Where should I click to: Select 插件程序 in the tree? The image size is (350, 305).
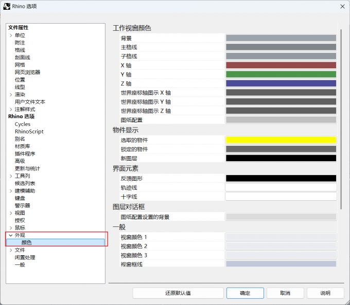(x=25, y=154)
